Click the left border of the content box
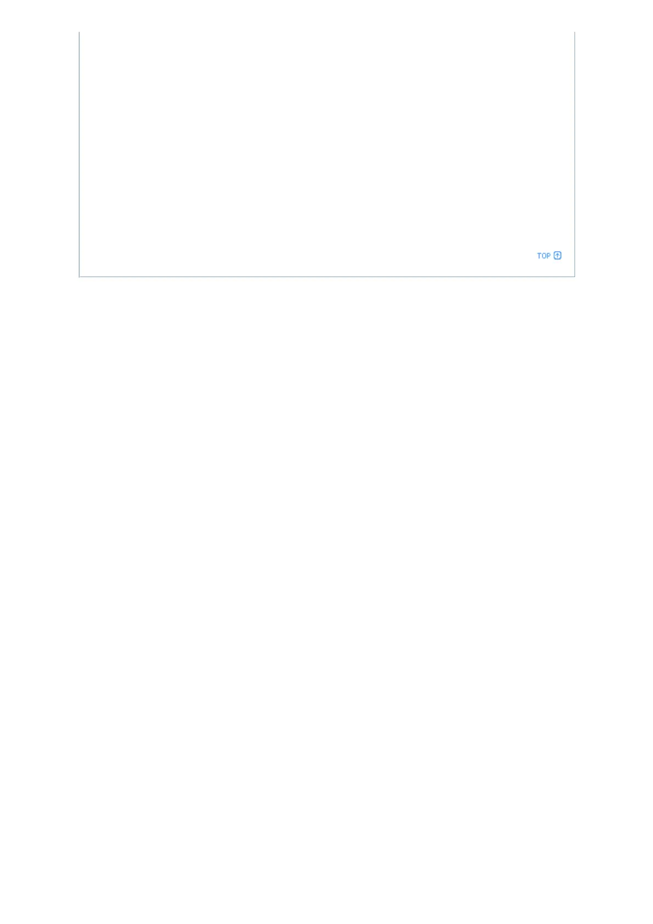 pos(80,154)
